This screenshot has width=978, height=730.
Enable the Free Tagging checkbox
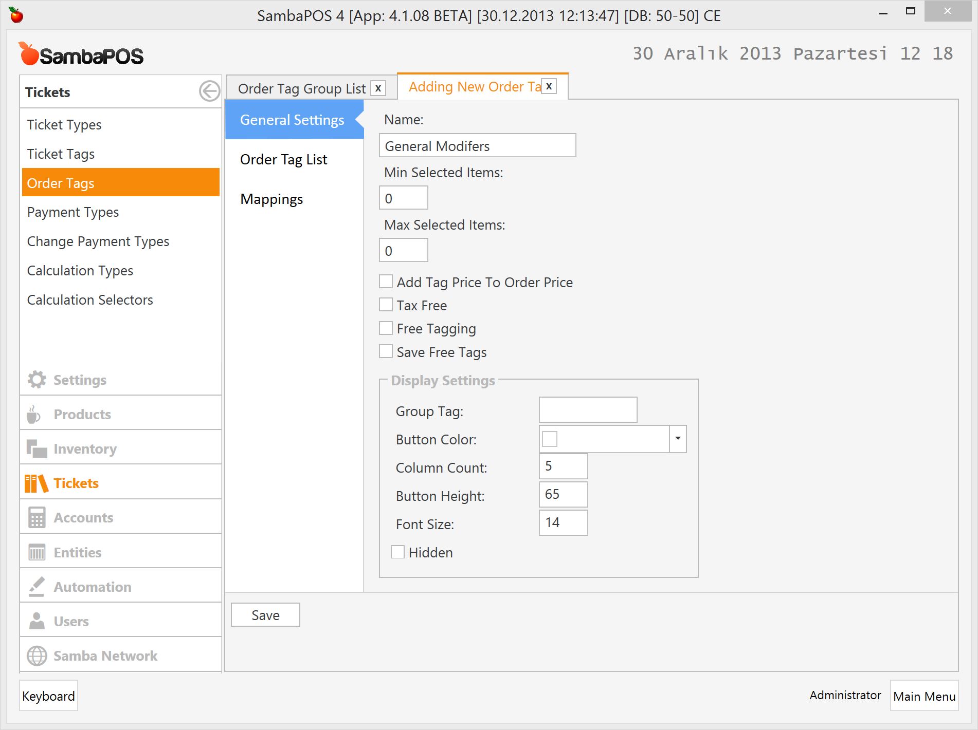[386, 328]
